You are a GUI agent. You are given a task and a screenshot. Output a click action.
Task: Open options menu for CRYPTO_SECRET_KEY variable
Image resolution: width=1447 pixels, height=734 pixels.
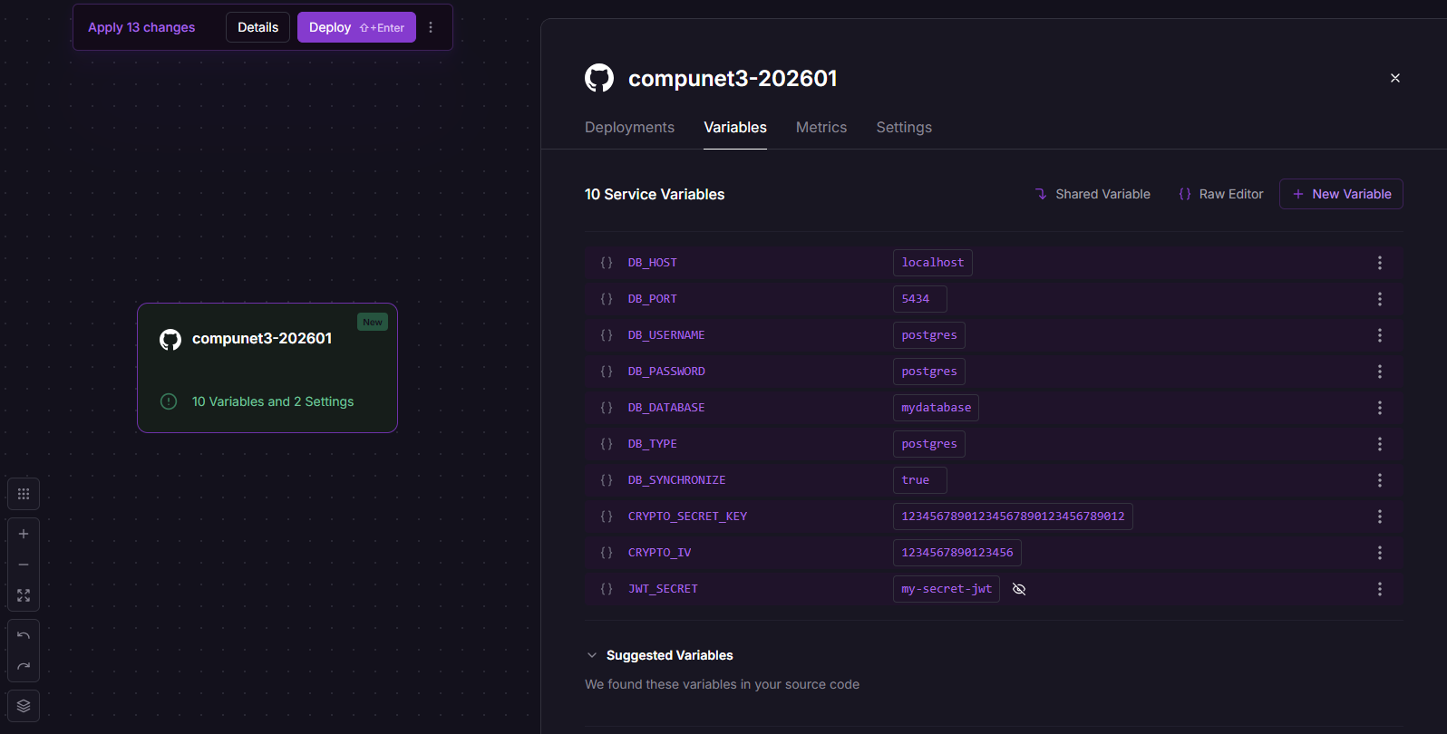click(x=1379, y=517)
